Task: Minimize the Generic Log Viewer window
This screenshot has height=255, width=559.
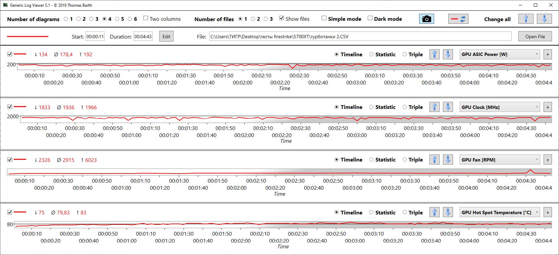Action: click(520, 5)
